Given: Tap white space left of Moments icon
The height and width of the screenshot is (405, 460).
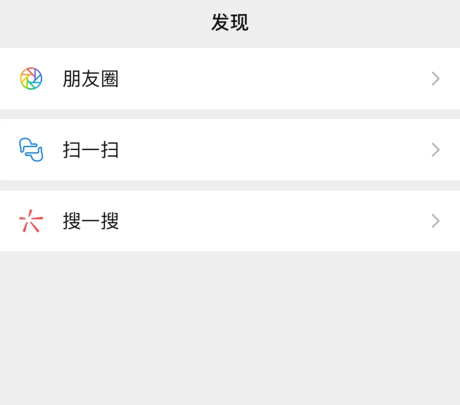Looking at the screenshot, I should tap(9, 78).
